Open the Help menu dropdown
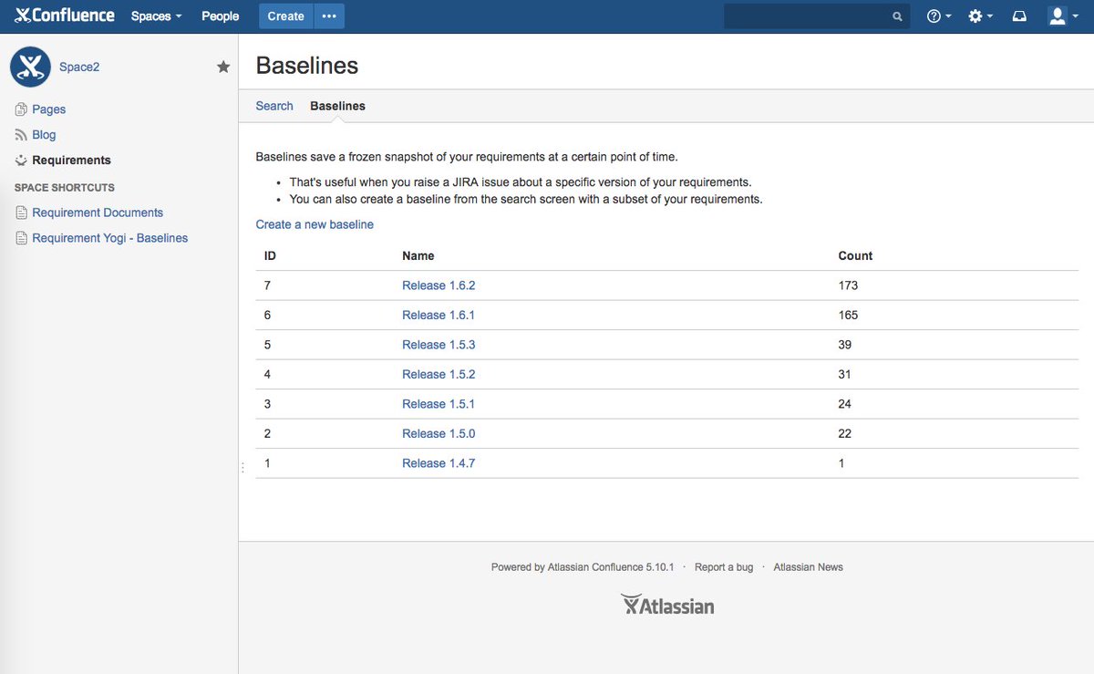Screen dimensions: 1094x674 pos(934,16)
